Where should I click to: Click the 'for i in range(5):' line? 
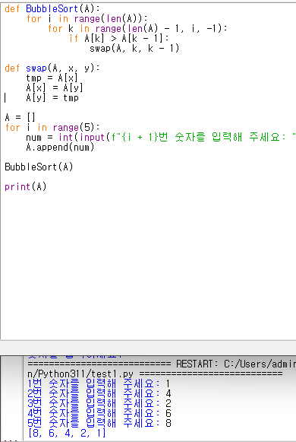pyautogui.click(x=52, y=127)
